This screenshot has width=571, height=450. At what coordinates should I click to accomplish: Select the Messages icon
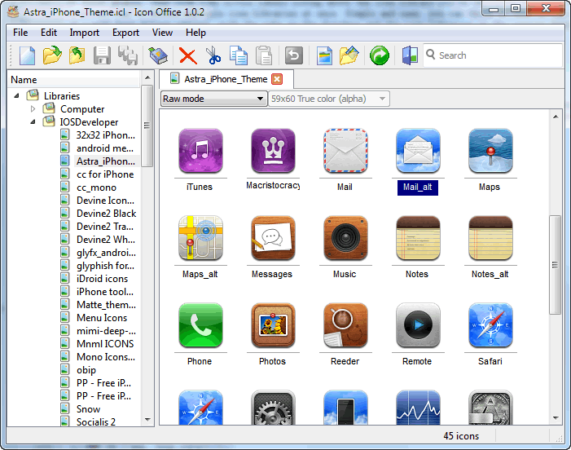273,237
